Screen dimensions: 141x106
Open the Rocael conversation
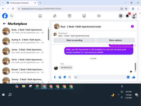tap(25, 71)
